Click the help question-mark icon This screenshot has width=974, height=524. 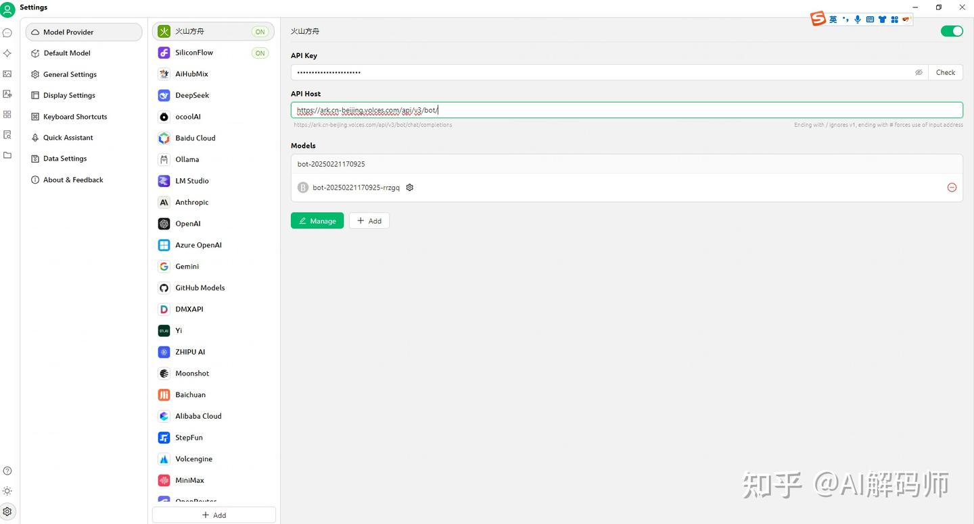pos(7,471)
